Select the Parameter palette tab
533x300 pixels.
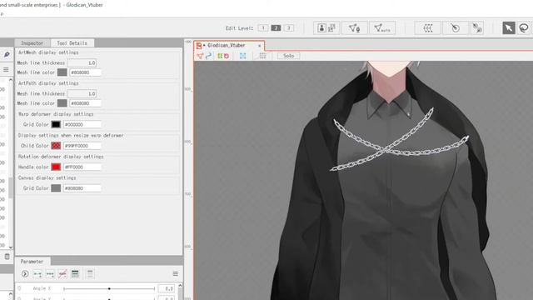(32, 262)
